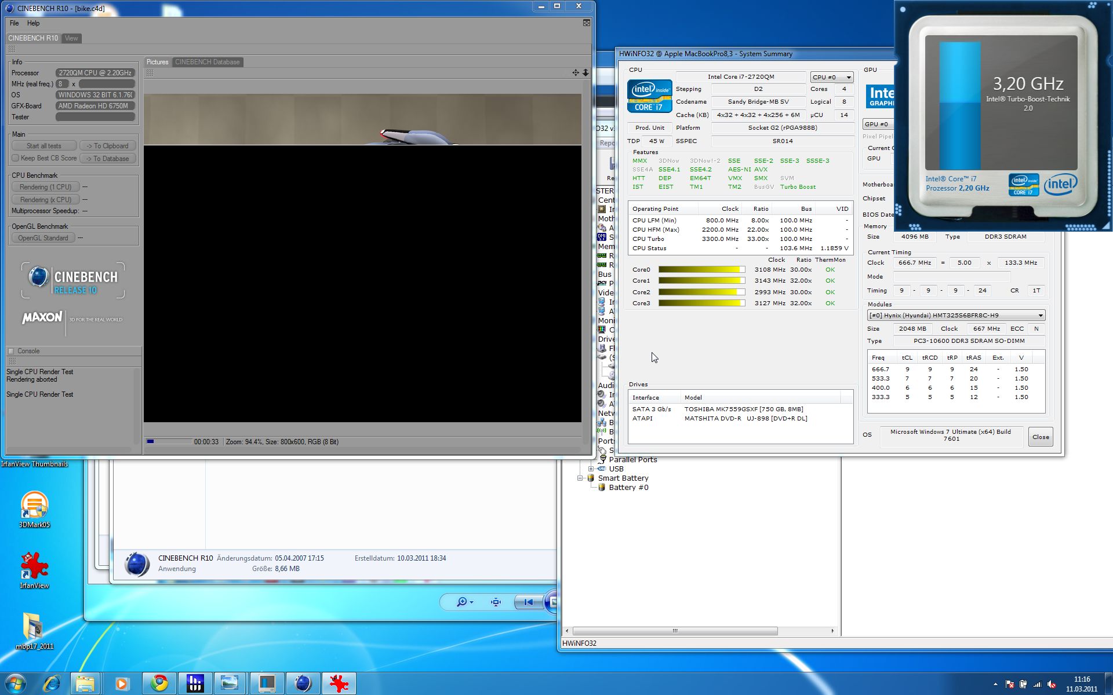1113x695 pixels.
Task: Open the IrfanView desktop shortcut icon
Action: coord(34,566)
